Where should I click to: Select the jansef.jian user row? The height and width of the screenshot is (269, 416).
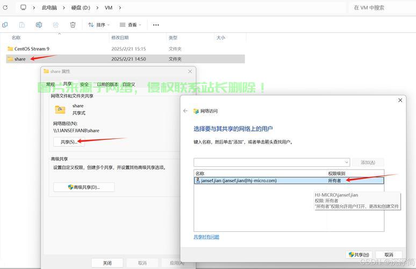[289, 181]
